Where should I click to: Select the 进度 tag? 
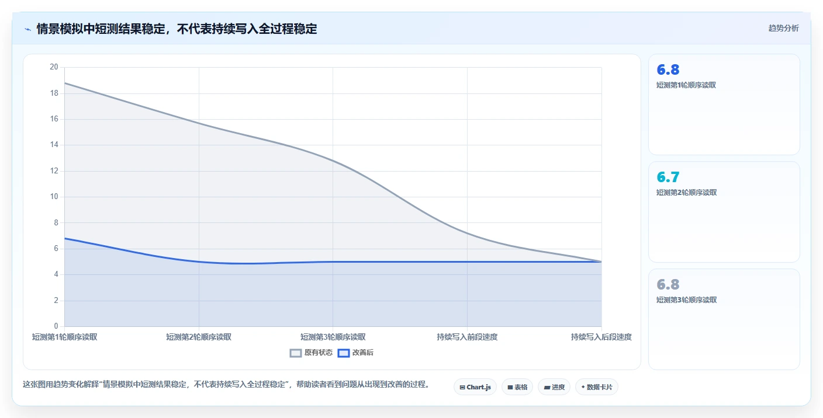tap(554, 387)
